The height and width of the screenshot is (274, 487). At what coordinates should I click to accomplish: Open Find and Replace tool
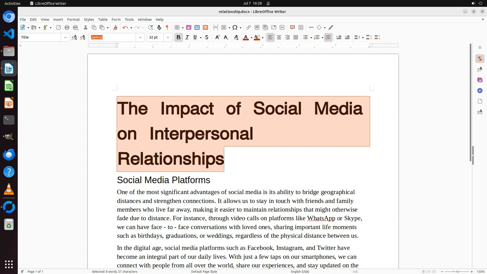click(150, 28)
